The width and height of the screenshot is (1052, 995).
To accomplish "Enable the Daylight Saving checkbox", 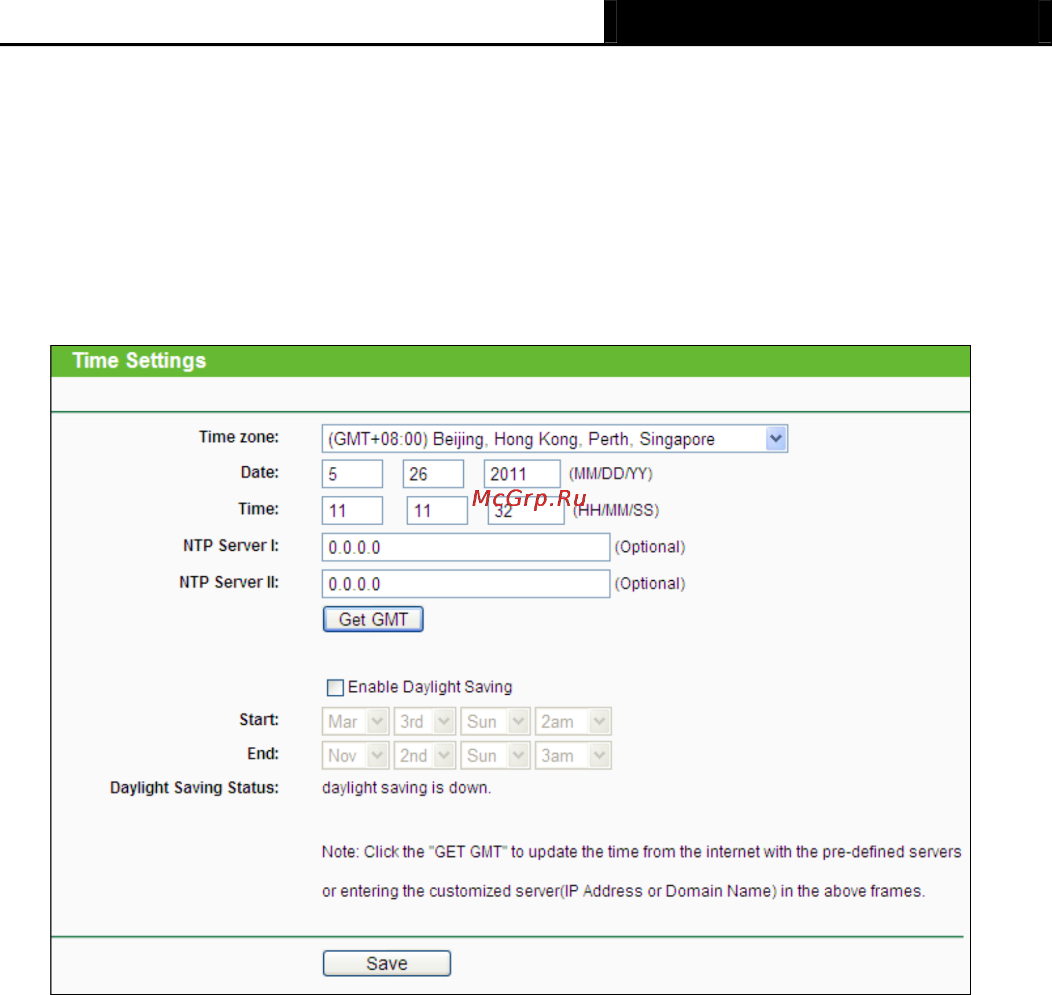I will 335,687.
